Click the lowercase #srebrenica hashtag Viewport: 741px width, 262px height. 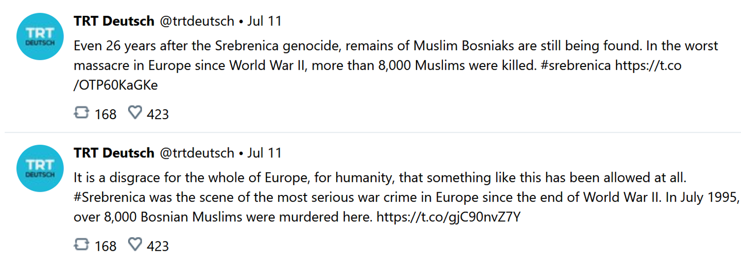point(576,65)
